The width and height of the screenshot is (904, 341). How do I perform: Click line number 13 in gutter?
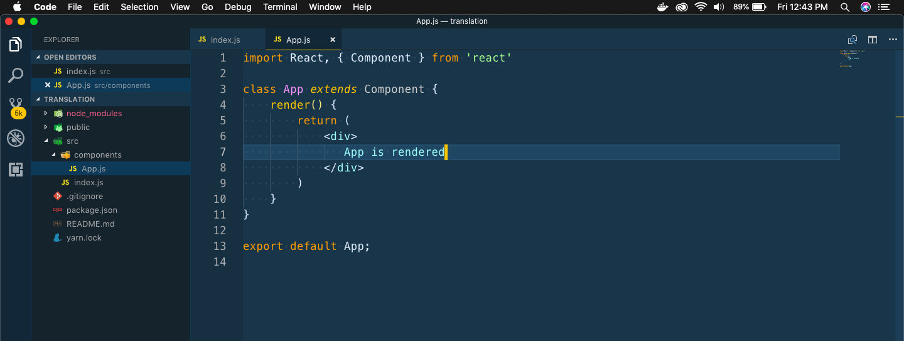[219, 246]
